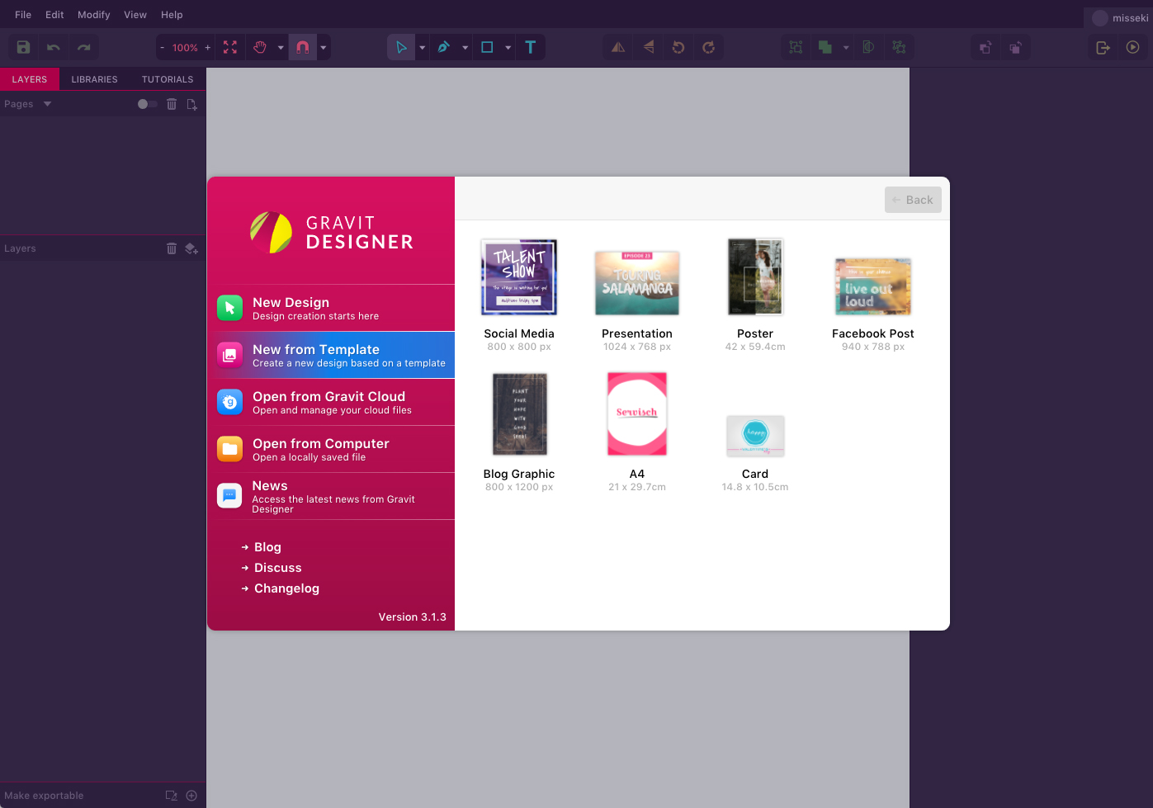The width and height of the screenshot is (1153, 808).
Task: Expand the Hand tool options arrow
Action: point(281,48)
